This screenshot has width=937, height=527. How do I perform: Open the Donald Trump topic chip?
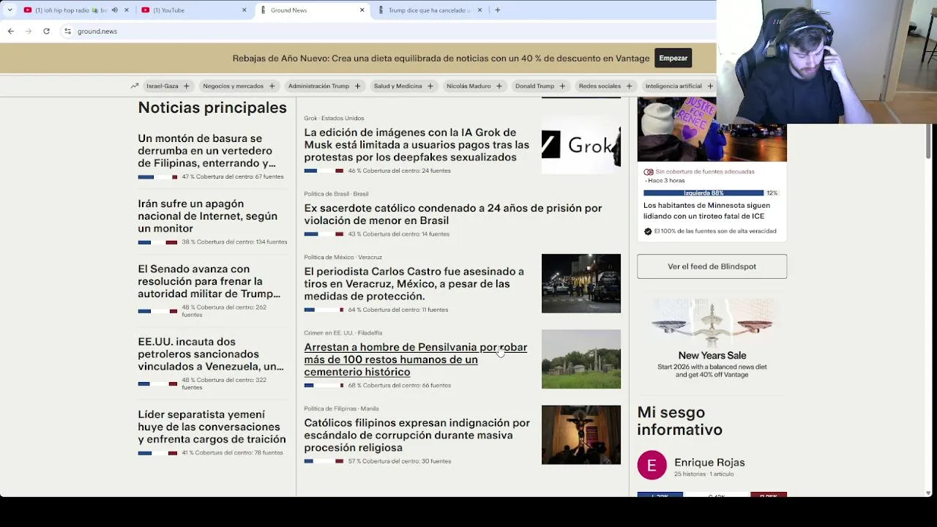[x=534, y=86]
